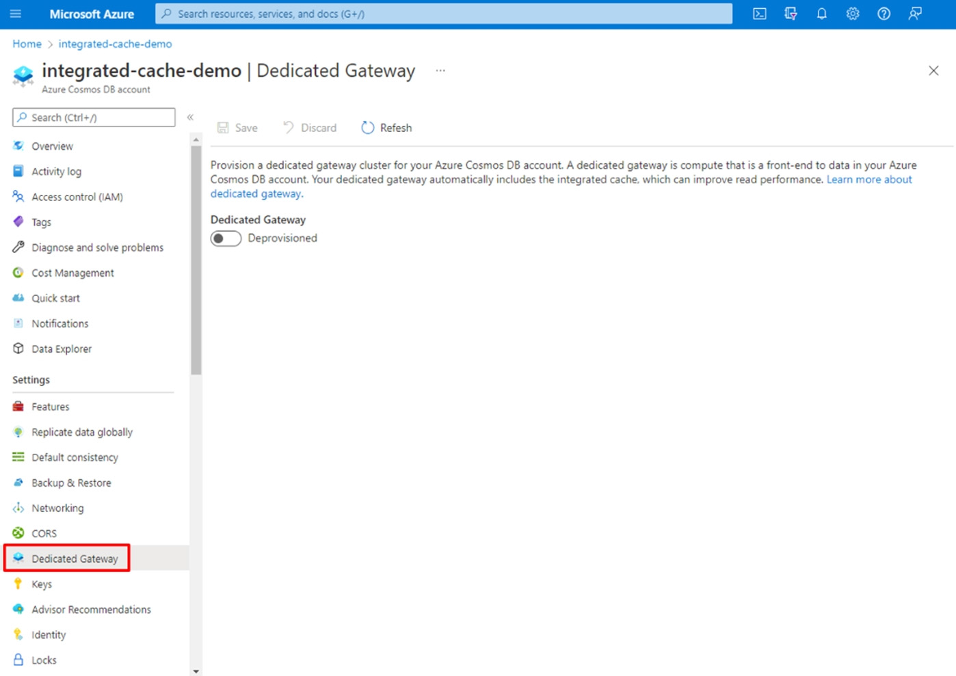Image resolution: width=956 pixels, height=676 pixels.
Task: Open the Directories and subscriptions filter icon
Action: [791, 14]
